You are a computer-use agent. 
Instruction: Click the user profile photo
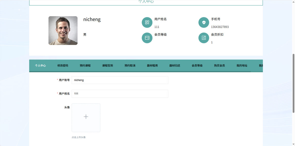pyautogui.click(x=63, y=30)
